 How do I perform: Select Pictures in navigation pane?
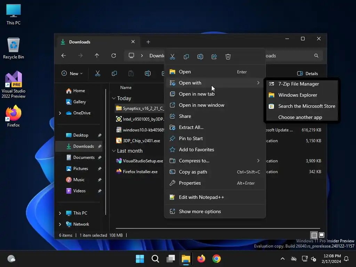click(79, 169)
